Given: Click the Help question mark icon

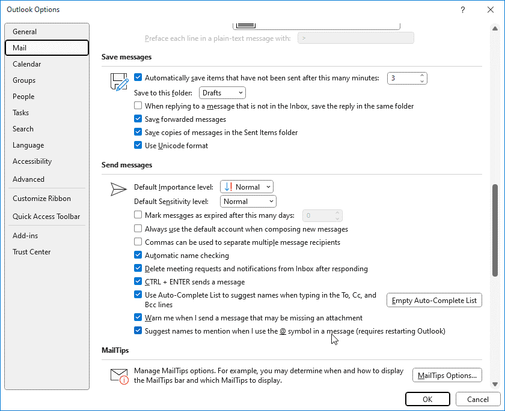Looking at the screenshot, I should pos(463,10).
